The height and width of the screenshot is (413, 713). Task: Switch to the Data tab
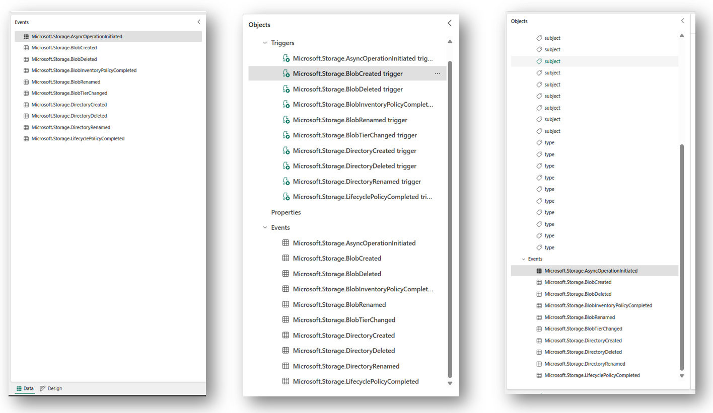point(25,388)
